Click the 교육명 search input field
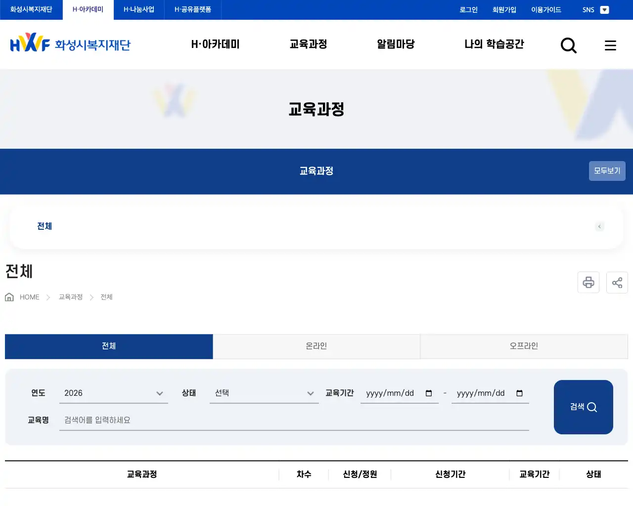The image size is (633, 506). point(294,420)
